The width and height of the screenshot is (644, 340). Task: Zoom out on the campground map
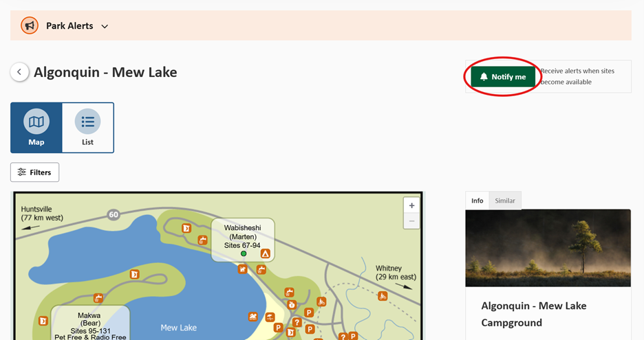411,221
